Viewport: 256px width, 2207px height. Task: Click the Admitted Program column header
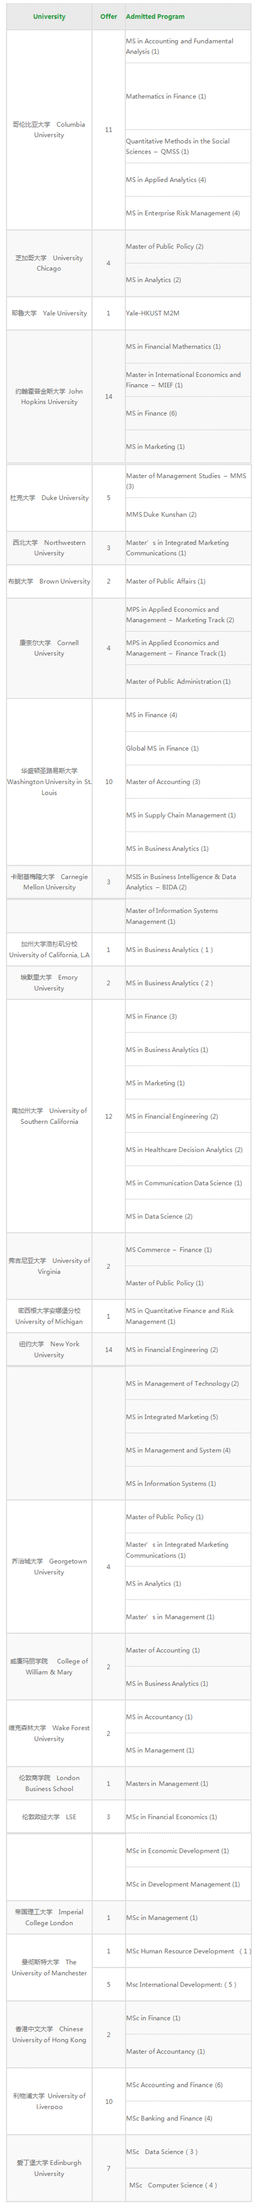[x=187, y=16]
